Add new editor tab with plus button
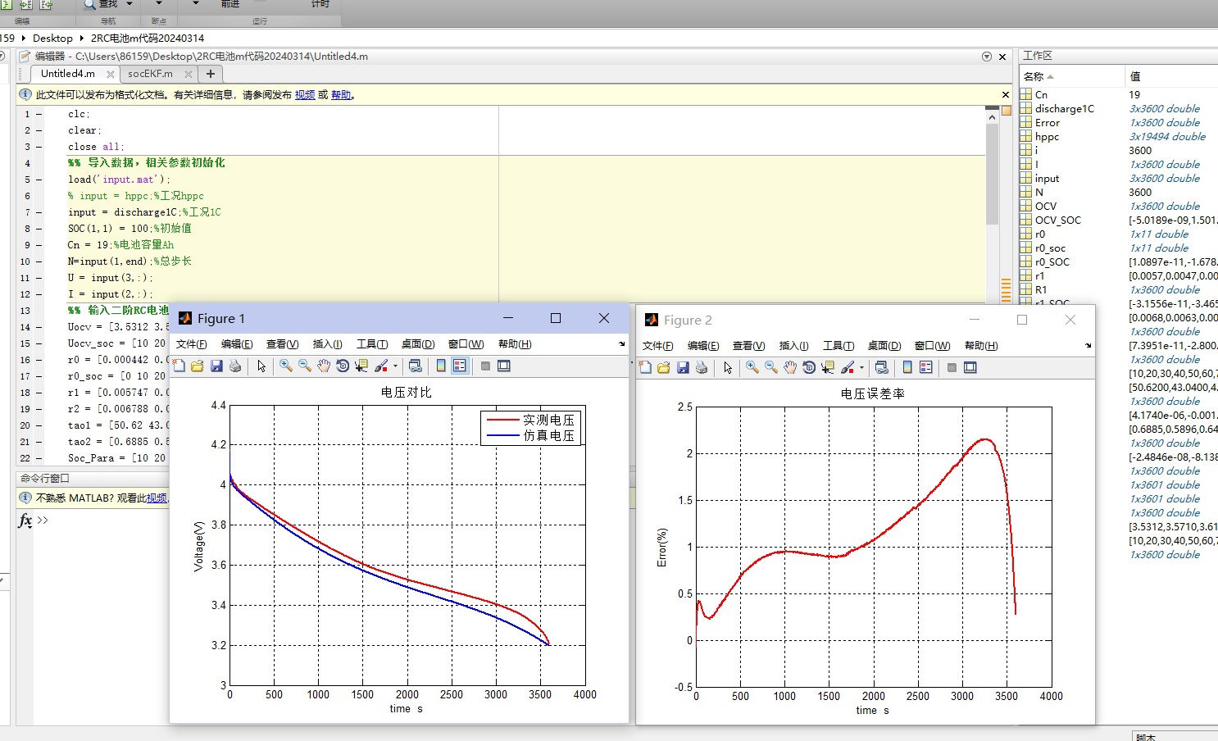The width and height of the screenshot is (1218, 741). coord(211,74)
